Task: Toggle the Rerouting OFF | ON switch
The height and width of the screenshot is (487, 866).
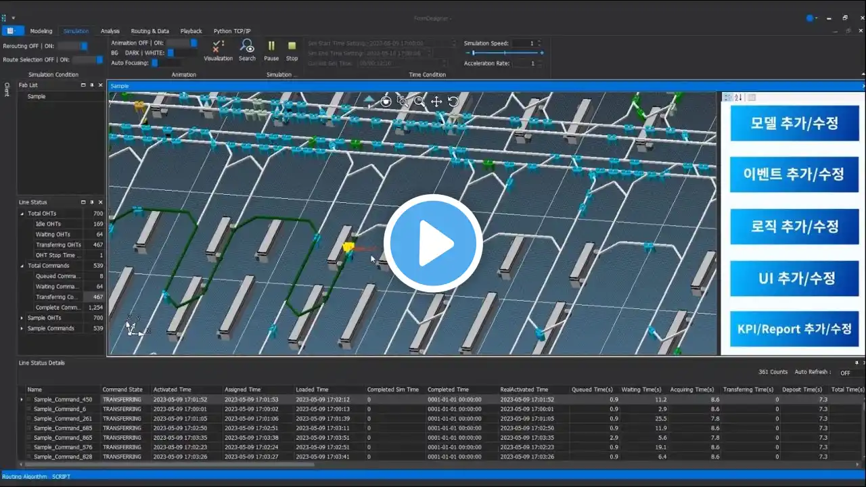Action: click(x=72, y=46)
